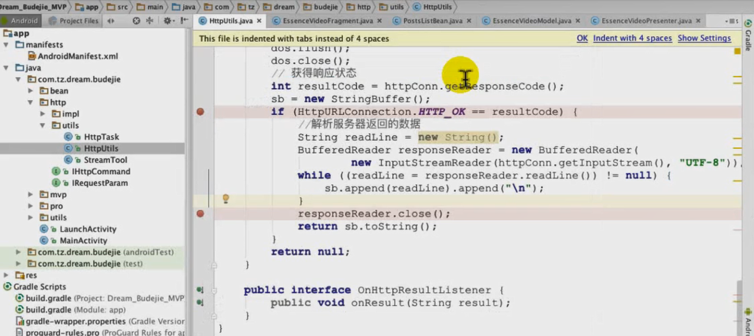Open the Gradle side tool window

coord(748,36)
